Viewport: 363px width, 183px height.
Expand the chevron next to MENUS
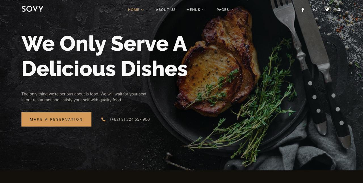point(203,10)
